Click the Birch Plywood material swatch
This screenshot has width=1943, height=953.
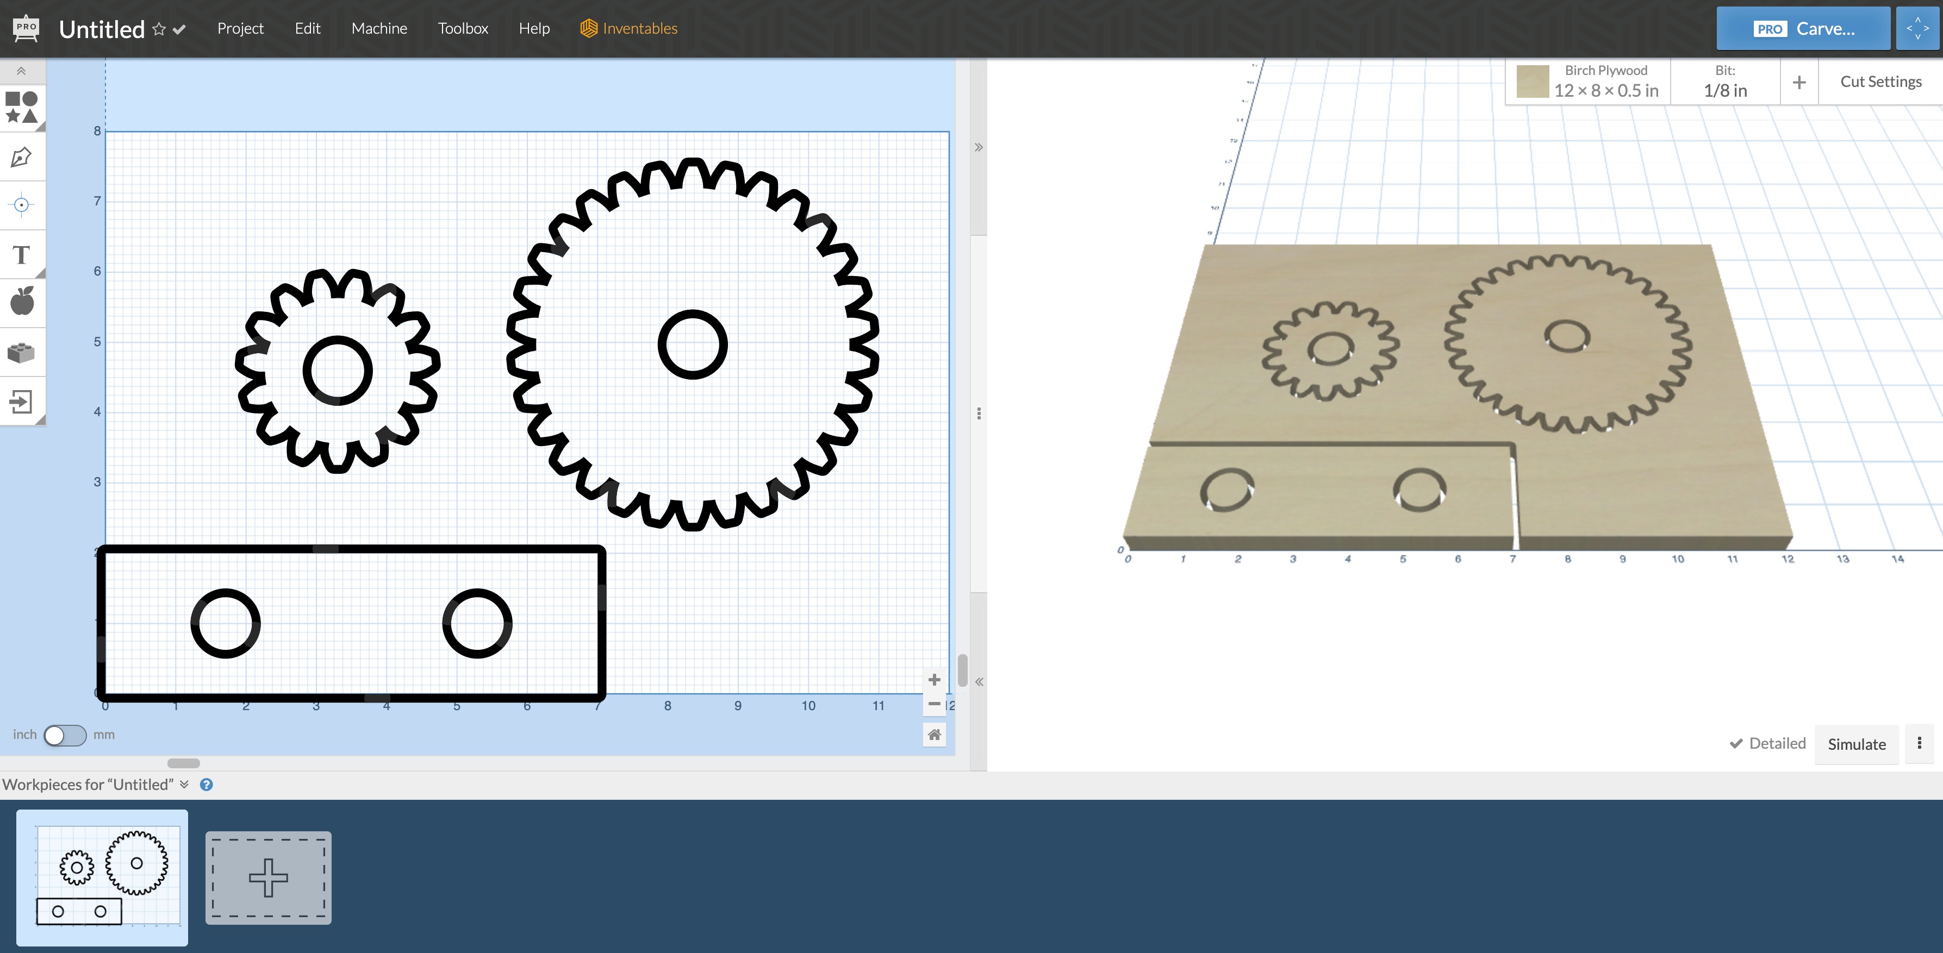tap(1532, 81)
